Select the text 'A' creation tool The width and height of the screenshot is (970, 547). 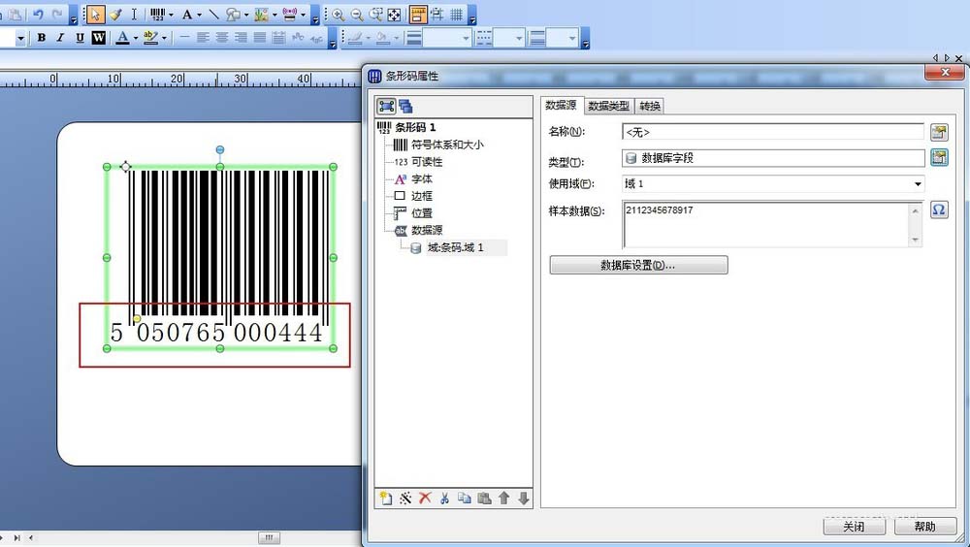pyautogui.click(x=187, y=15)
